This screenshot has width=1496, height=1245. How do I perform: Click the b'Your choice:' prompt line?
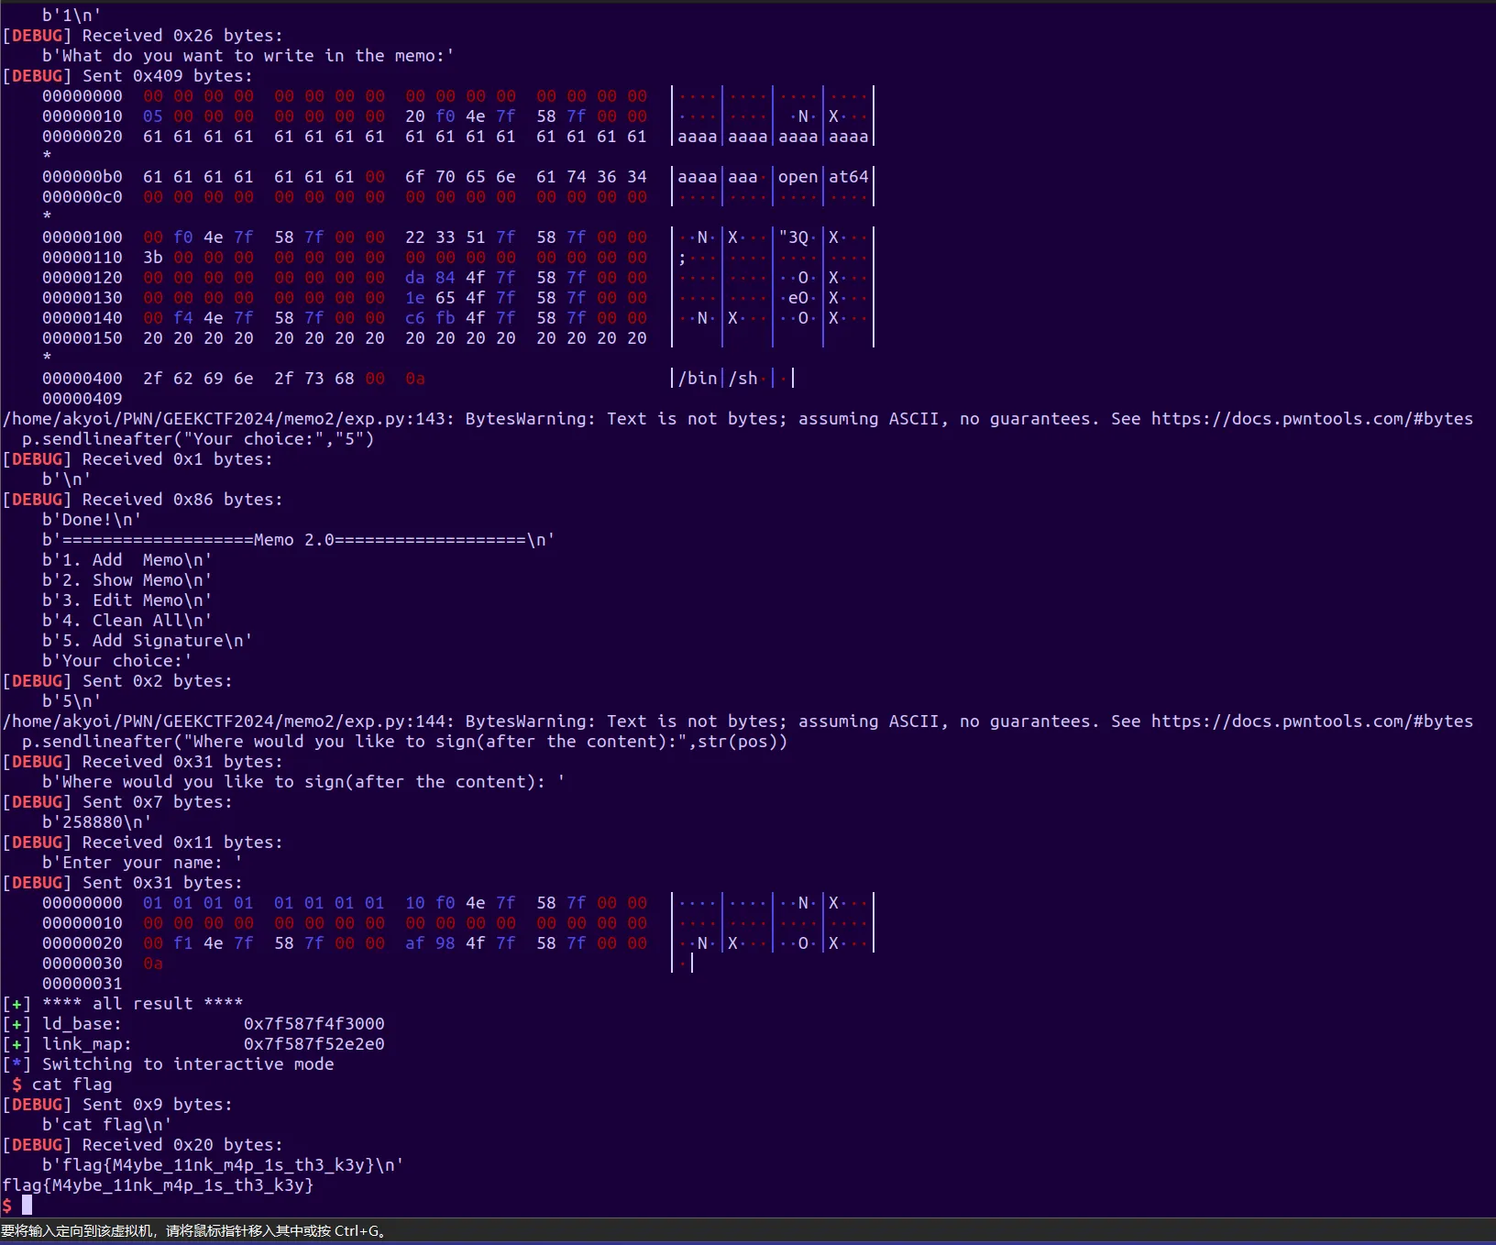pyautogui.click(x=117, y=660)
